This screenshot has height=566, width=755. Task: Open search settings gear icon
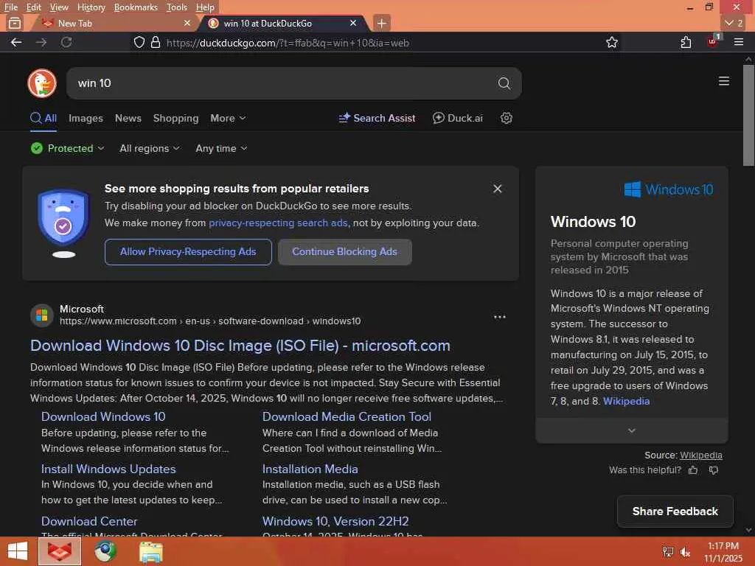pos(506,118)
